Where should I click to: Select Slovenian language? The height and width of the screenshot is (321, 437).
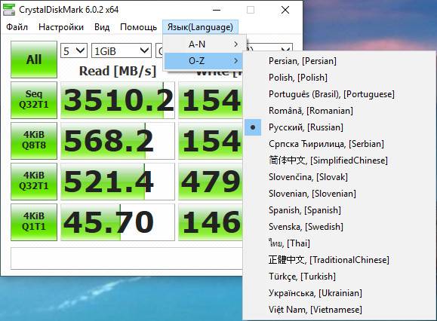point(340,194)
